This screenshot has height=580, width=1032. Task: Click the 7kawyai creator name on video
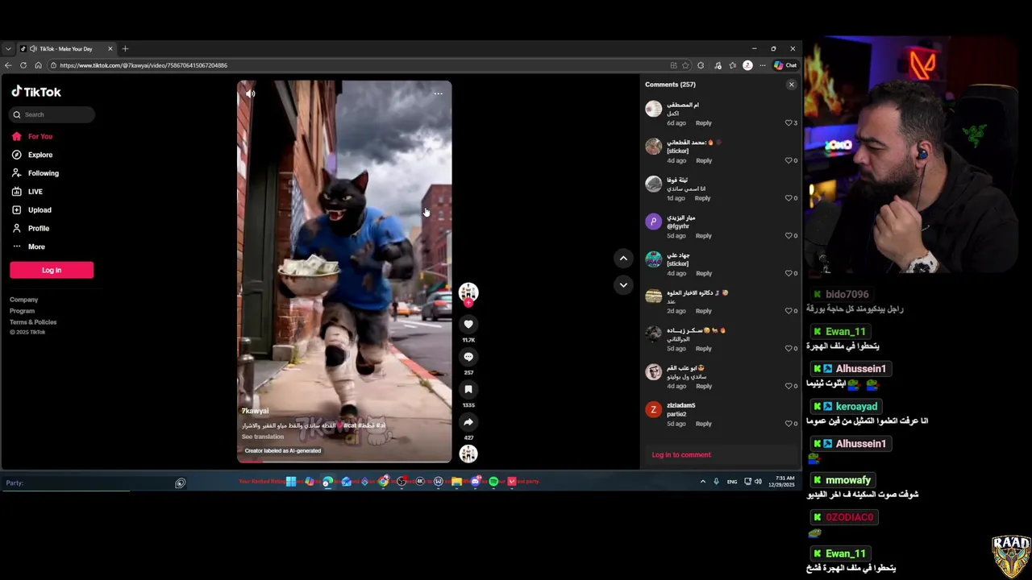coord(256,411)
